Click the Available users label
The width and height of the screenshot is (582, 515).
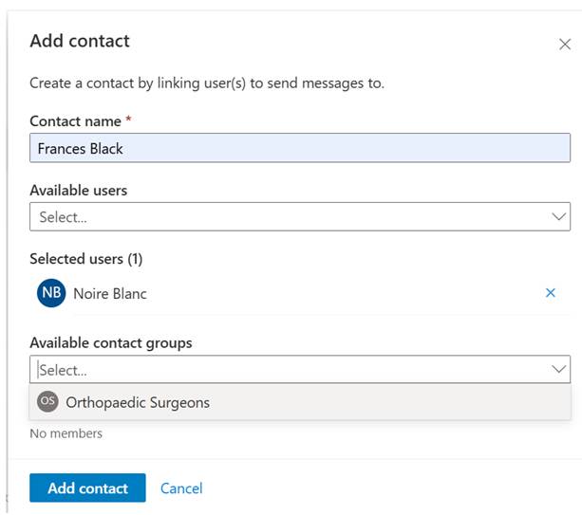78,190
